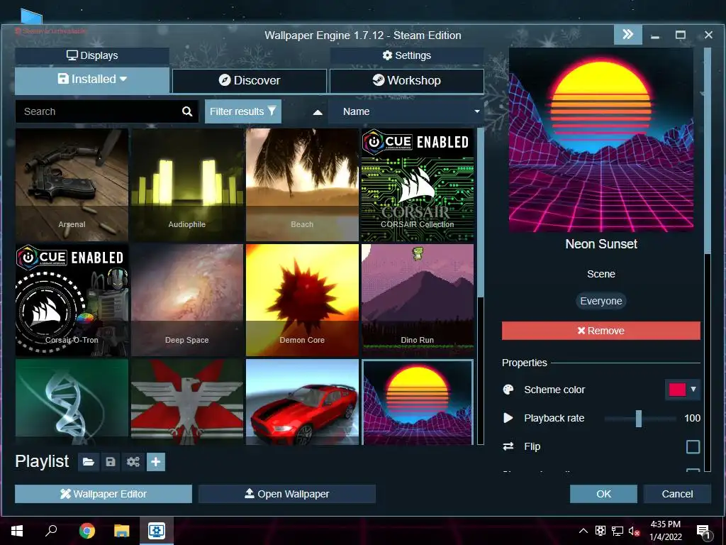Select Wallpaper Engine taskbar icon
Image resolution: width=726 pixels, height=545 pixels.
[157, 531]
